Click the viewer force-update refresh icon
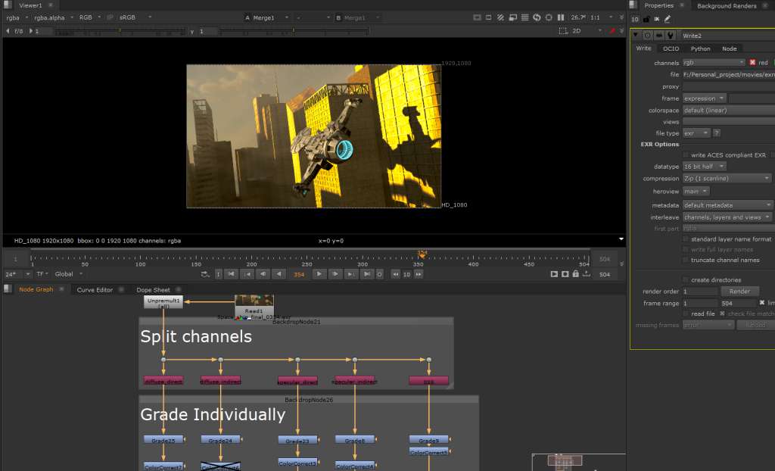775x471 pixels. coord(537,17)
